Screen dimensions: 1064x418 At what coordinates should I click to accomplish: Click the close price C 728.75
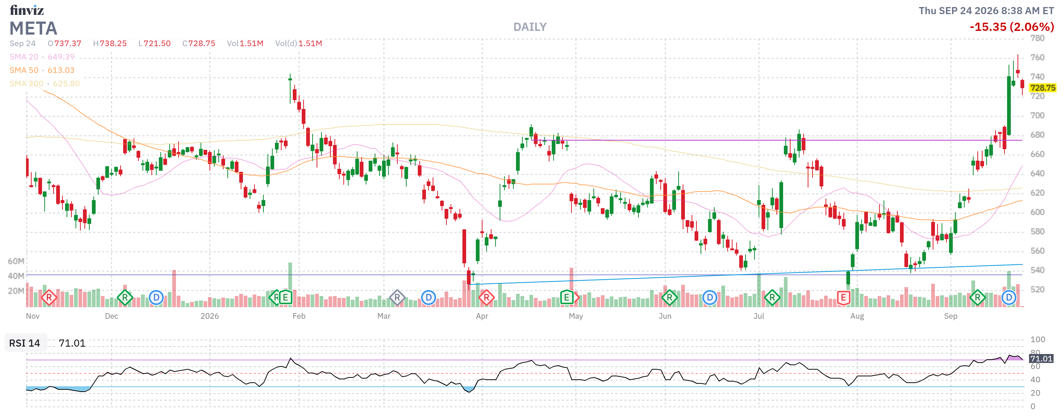point(199,44)
